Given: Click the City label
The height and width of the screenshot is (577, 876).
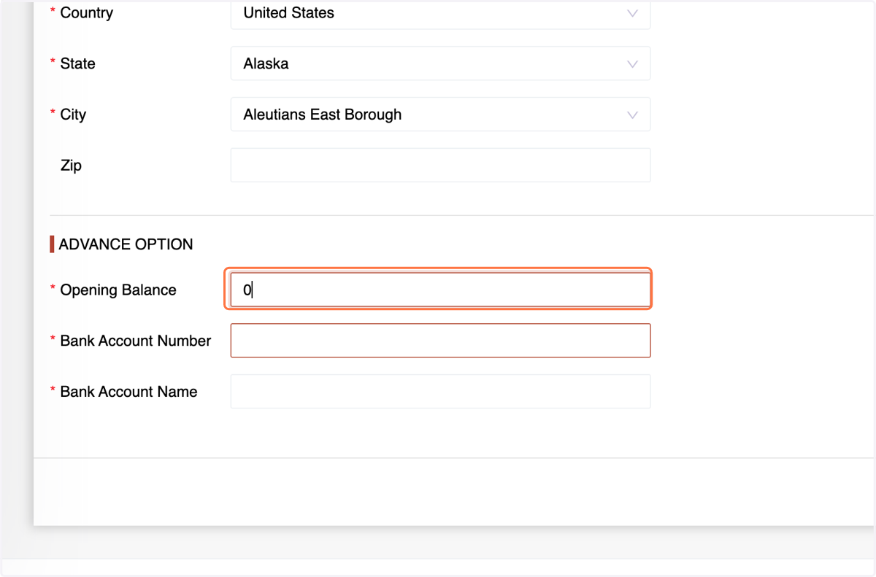Looking at the screenshot, I should (73, 115).
